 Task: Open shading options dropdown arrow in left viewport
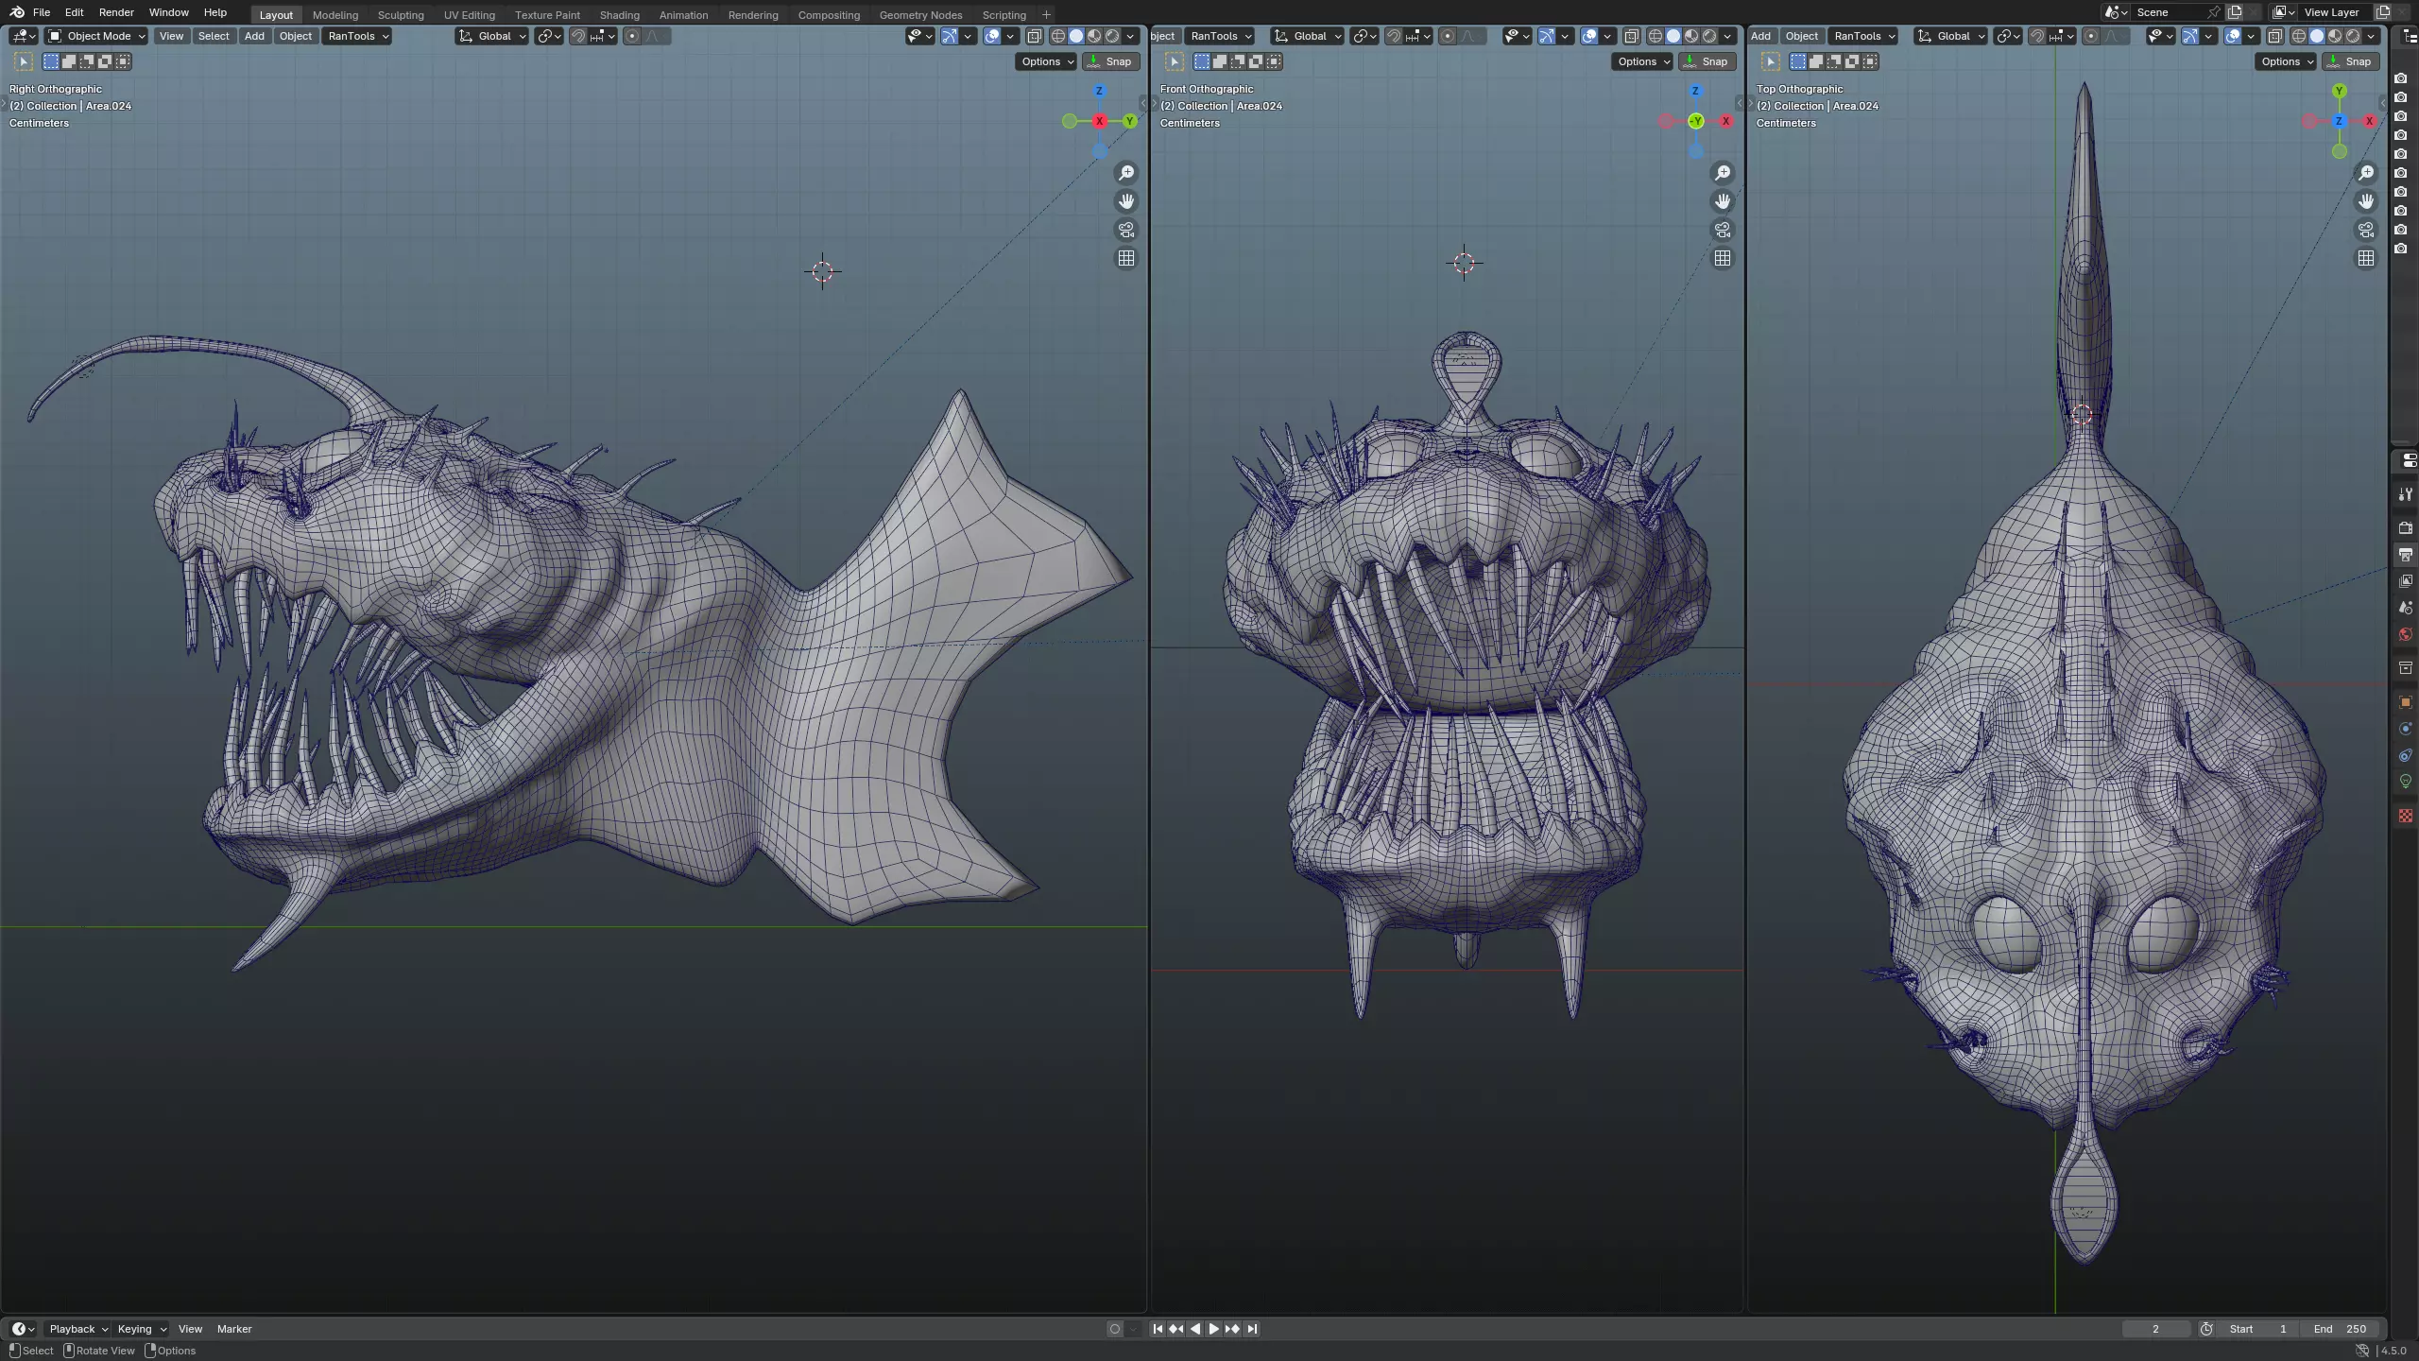(1131, 36)
